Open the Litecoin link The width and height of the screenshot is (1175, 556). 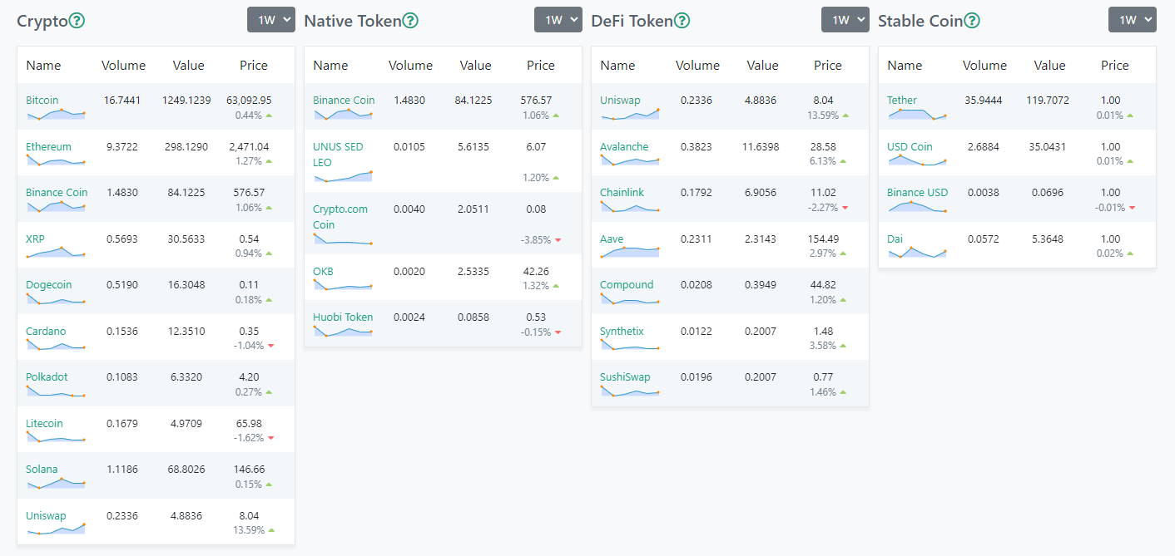pyautogui.click(x=44, y=423)
